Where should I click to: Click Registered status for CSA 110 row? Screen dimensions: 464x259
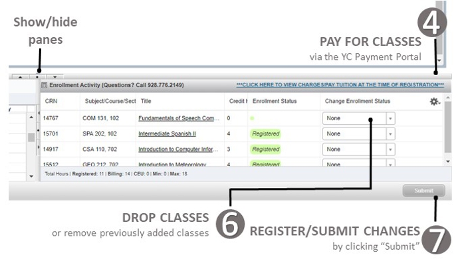[265, 149]
